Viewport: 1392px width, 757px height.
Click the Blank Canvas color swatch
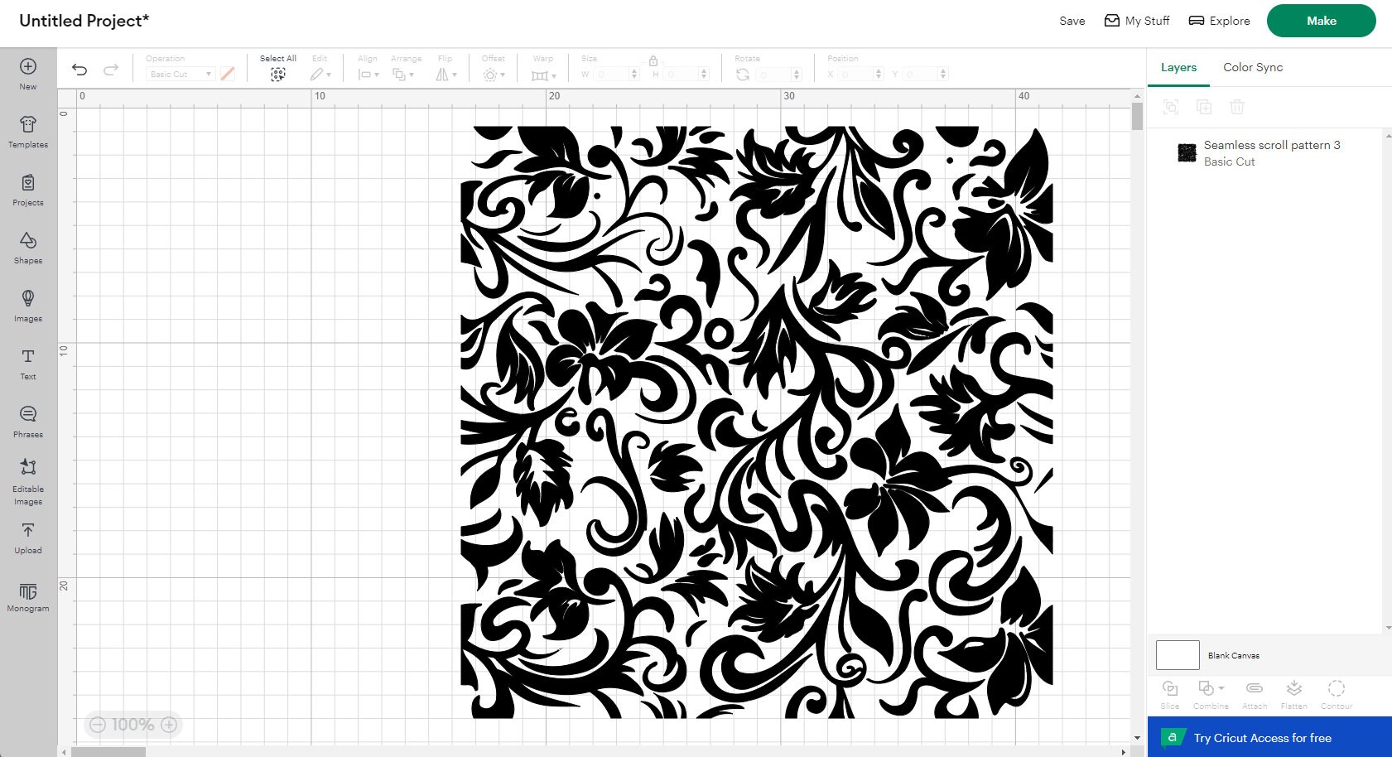(x=1177, y=654)
